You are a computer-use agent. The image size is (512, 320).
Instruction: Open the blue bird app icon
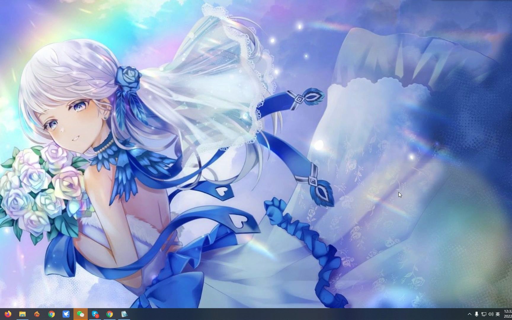coord(66,314)
